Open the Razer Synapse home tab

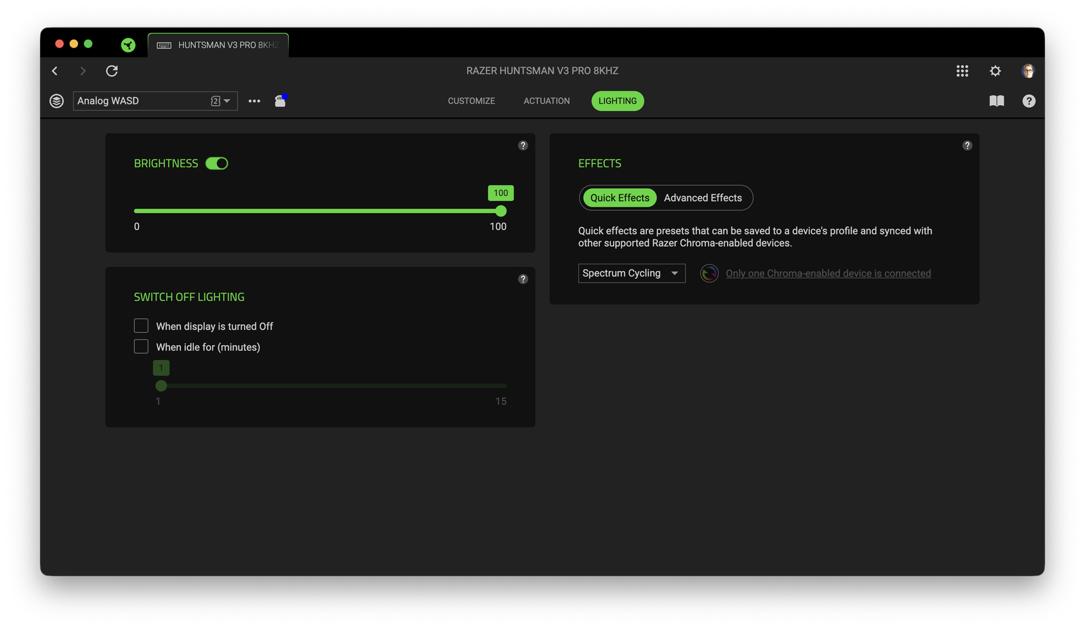pyautogui.click(x=128, y=45)
